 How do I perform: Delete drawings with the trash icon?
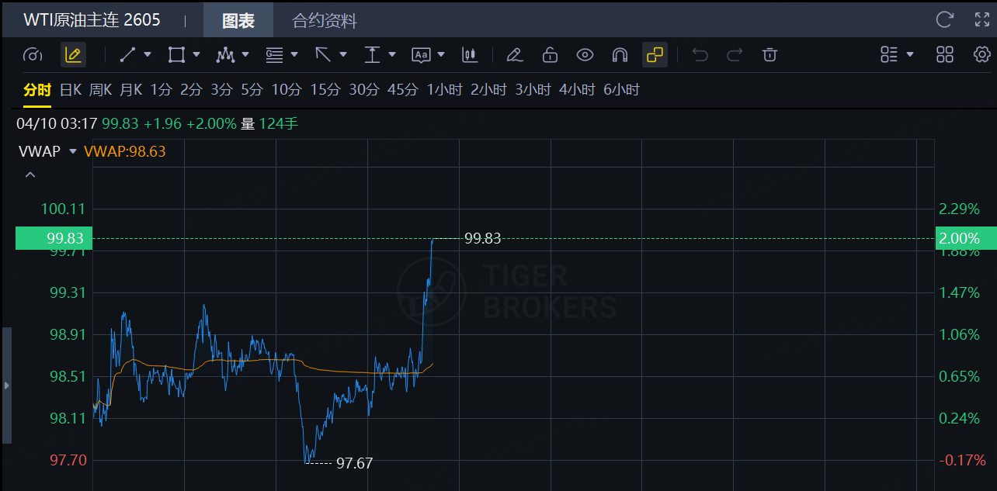click(x=769, y=55)
